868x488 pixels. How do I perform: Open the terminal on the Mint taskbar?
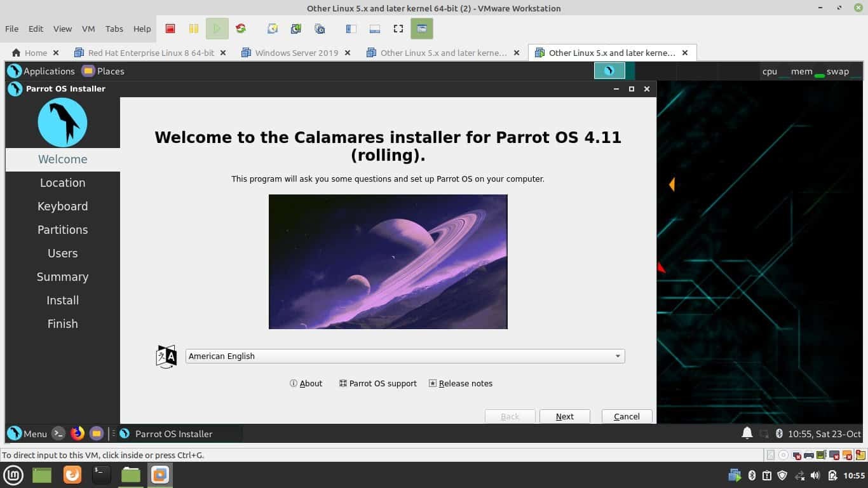pos(101,475)
